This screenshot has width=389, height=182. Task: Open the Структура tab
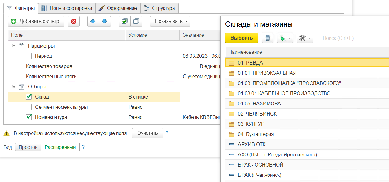coord(160,8)
